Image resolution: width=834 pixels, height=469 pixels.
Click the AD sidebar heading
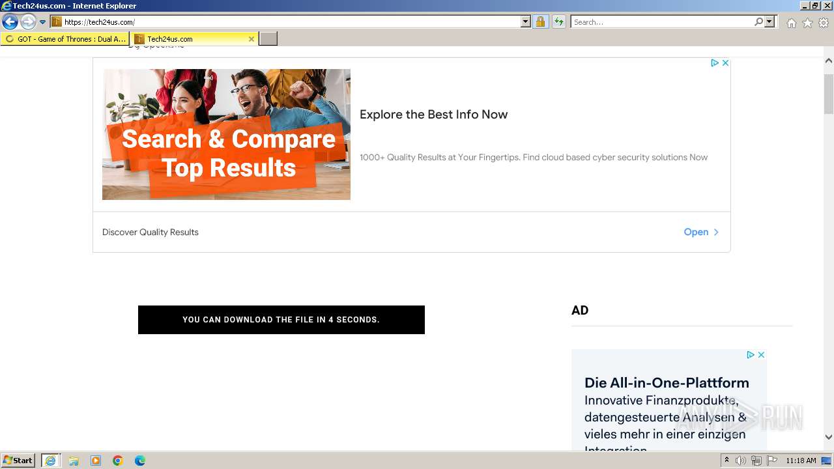[x=580, y=311]
